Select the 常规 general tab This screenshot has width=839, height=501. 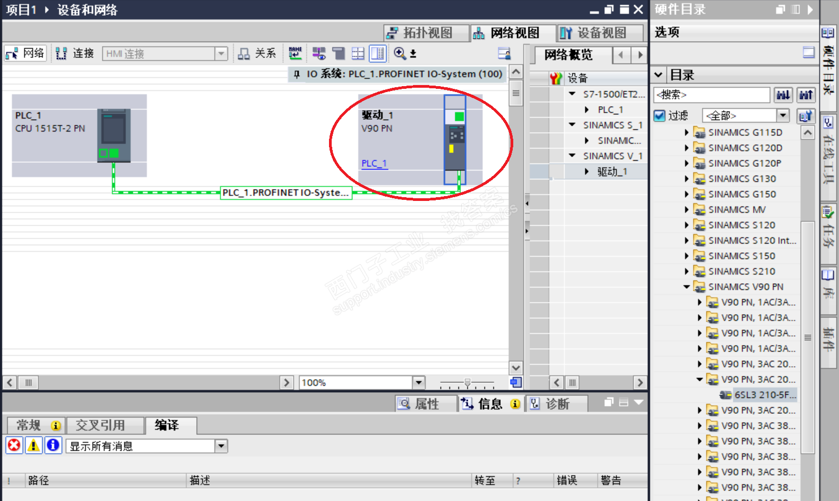(36, 426)
